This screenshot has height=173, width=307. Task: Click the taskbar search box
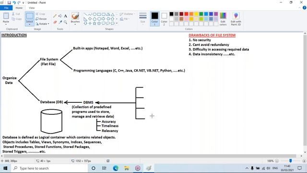(x=49, y=168)
